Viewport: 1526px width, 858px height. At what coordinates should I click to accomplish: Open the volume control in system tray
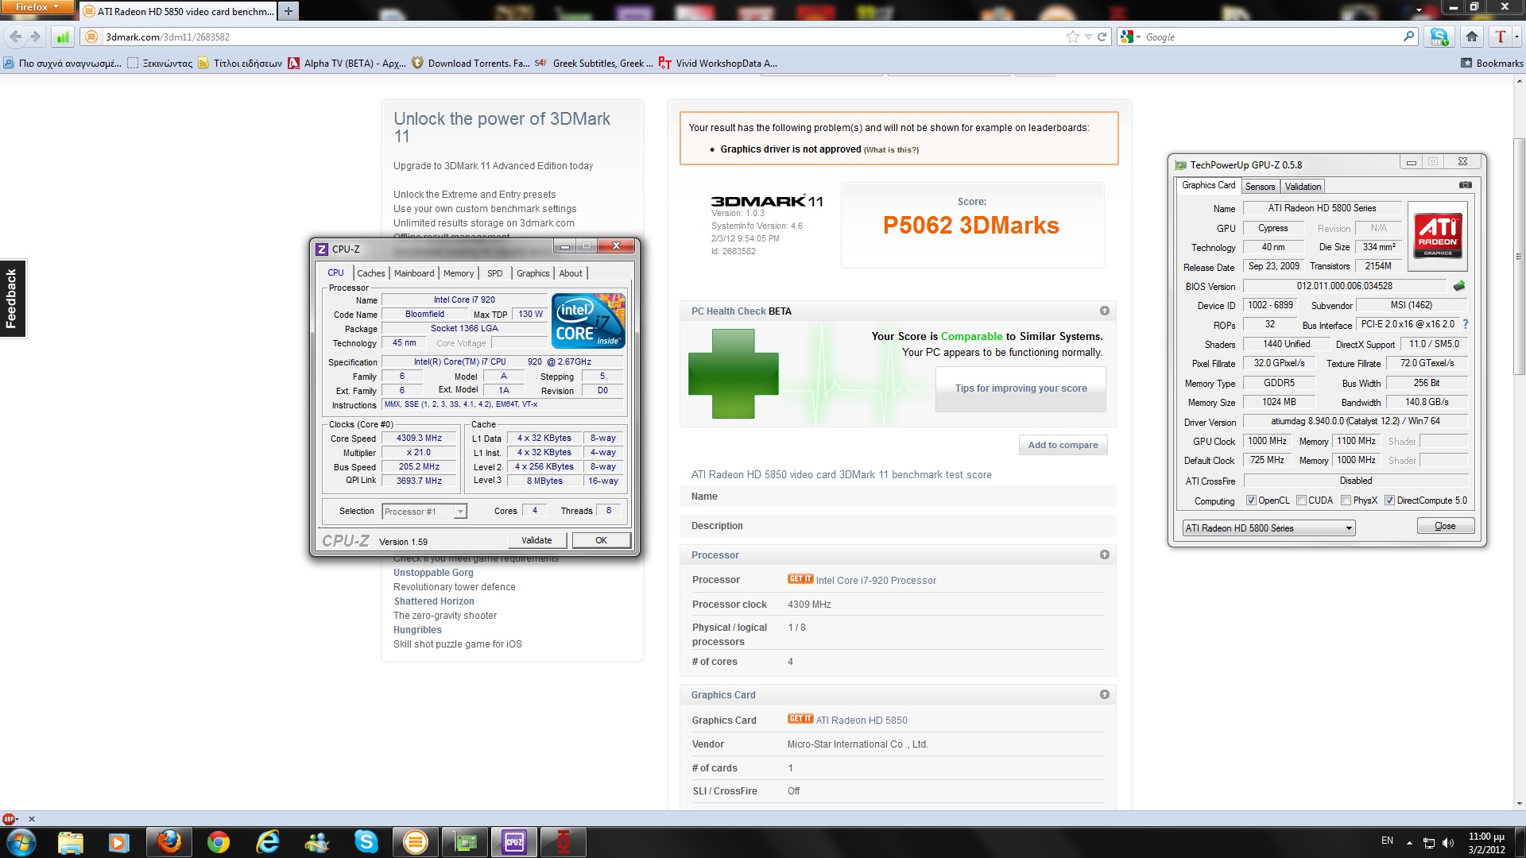click(1447, 842)
